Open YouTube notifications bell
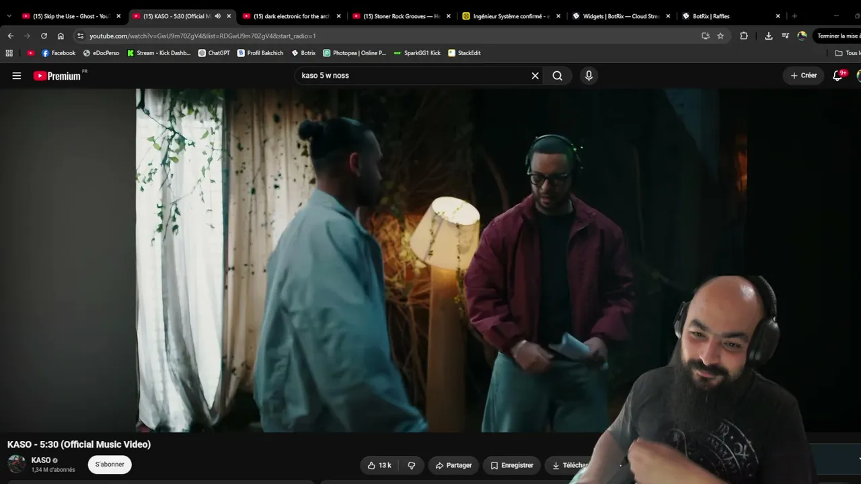861x484 pixels. 837,76
